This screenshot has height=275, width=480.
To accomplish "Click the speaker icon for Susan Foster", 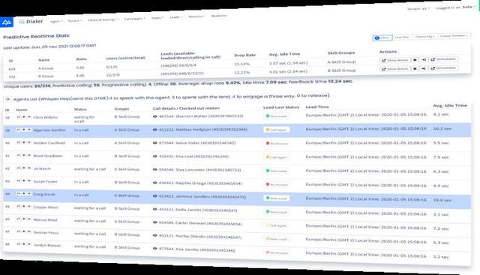I will tap(28, 181).
